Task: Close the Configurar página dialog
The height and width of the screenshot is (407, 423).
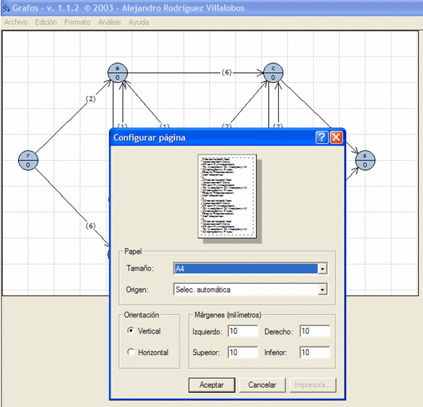Action: pyautogui.click(x=336, y=137)
